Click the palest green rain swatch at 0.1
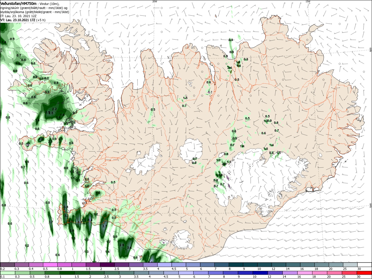 pyautogui.click(x=7, y=273)
